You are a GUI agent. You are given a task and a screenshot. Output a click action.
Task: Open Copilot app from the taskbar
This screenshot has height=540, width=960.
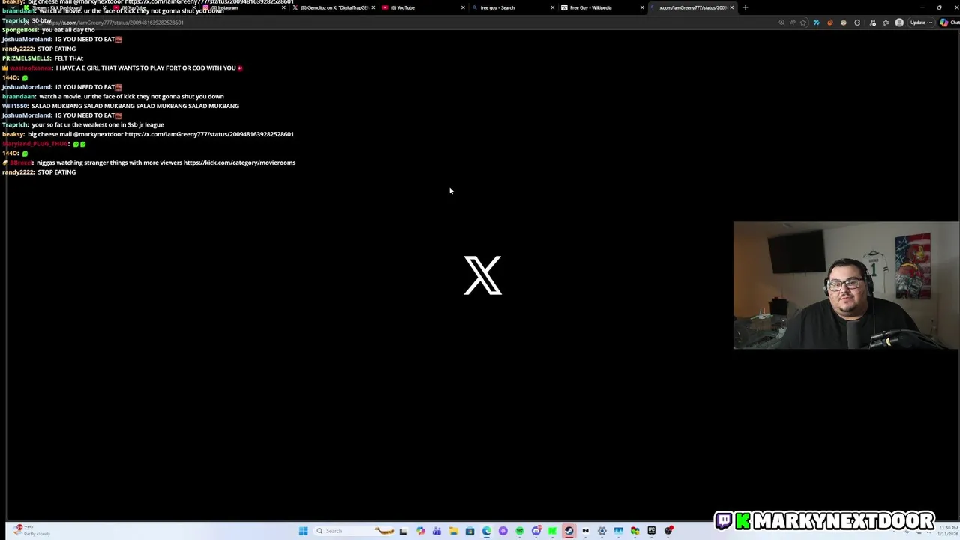click(420, 531)
